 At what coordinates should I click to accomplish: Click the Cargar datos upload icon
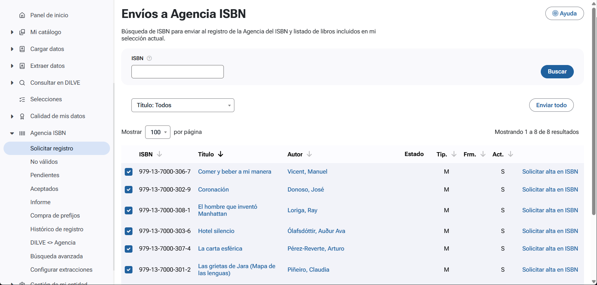[x=22, y=49]
